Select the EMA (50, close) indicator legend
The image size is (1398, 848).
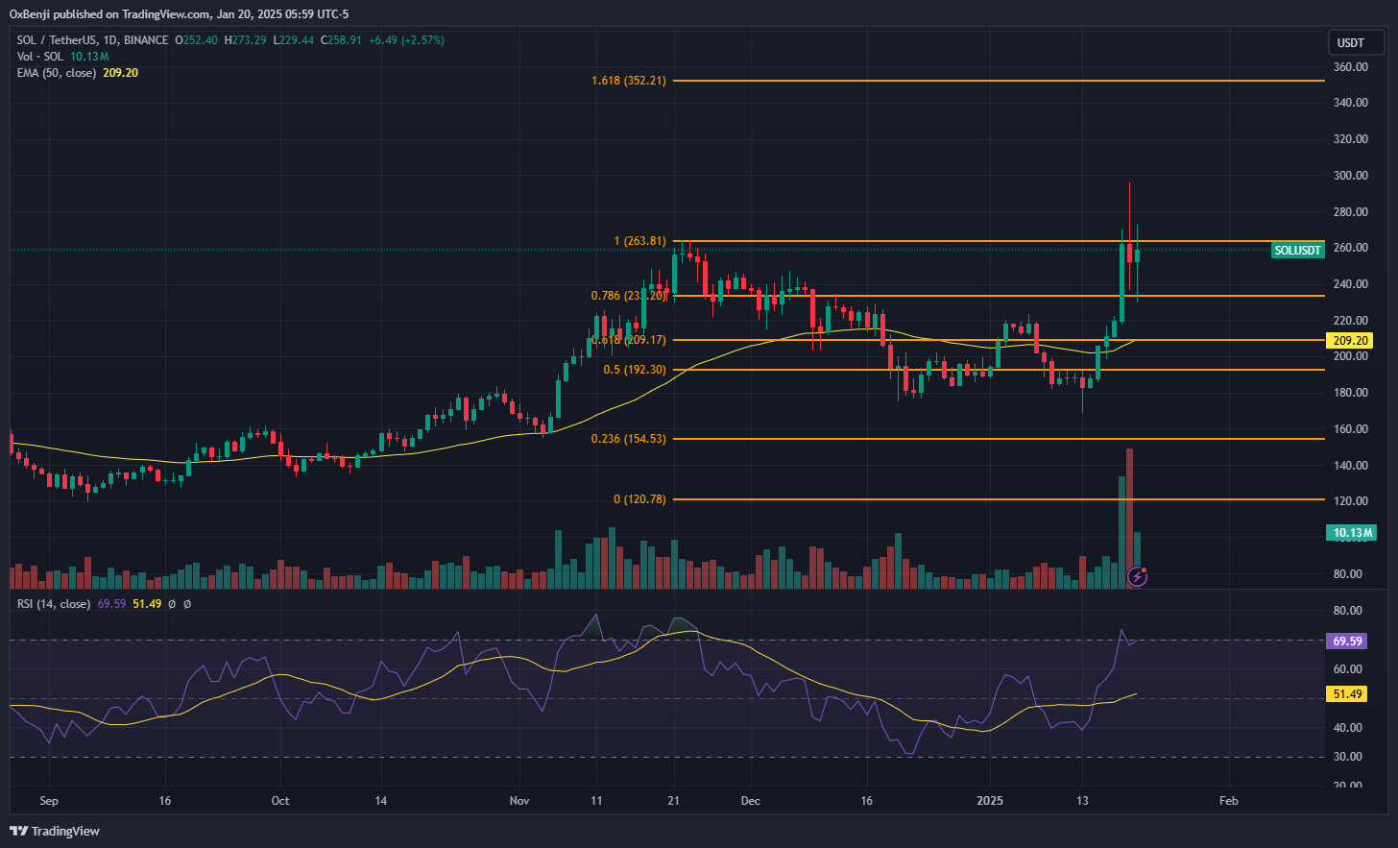tap(56, 73)
